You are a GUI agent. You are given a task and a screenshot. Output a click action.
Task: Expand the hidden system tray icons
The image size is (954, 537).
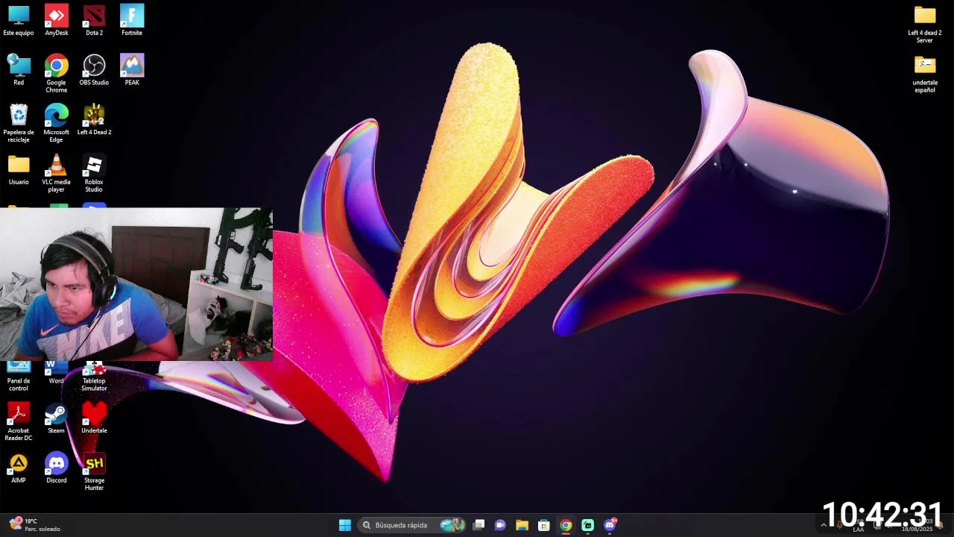pos(824,525)
